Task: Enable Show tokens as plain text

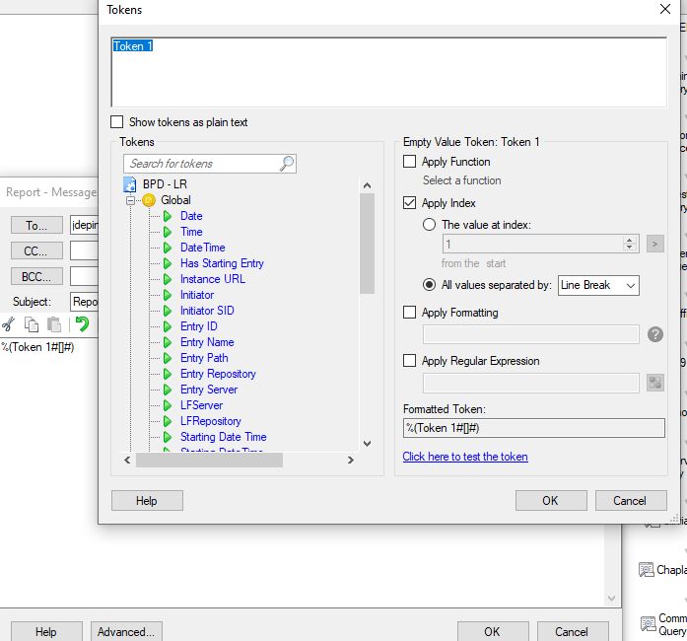Action: coord(116,122)
